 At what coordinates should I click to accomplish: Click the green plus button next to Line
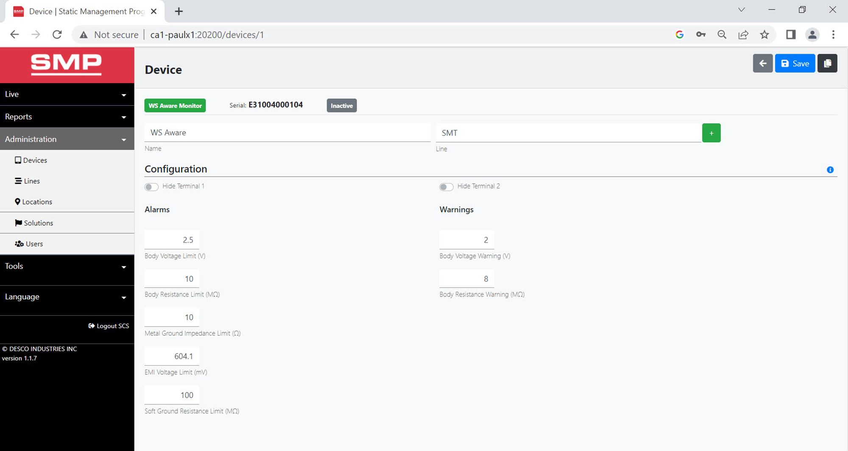pos(711,133)
